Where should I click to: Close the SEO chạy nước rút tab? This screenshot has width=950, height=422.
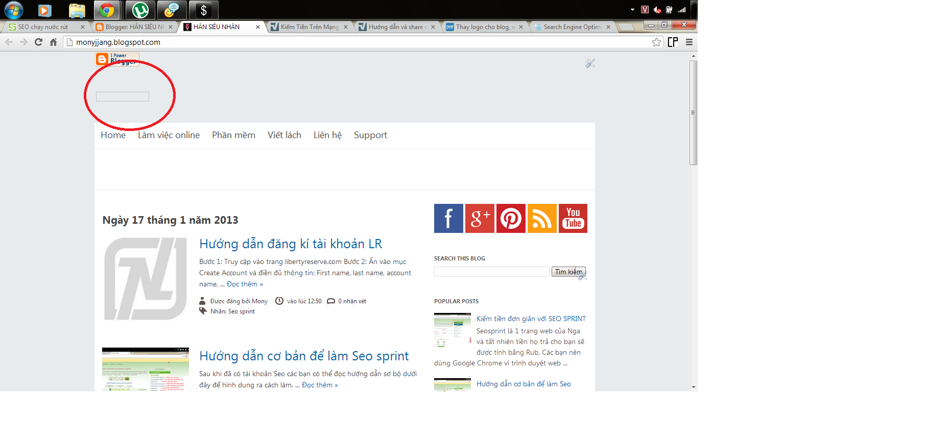pos(83,27)
